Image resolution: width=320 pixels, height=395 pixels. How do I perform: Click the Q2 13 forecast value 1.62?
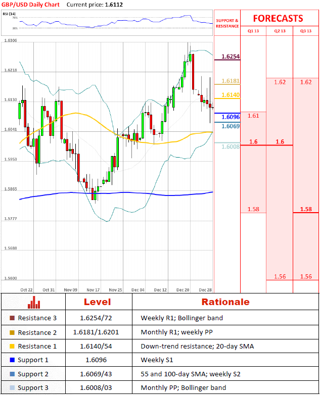[x=280, y=82]
